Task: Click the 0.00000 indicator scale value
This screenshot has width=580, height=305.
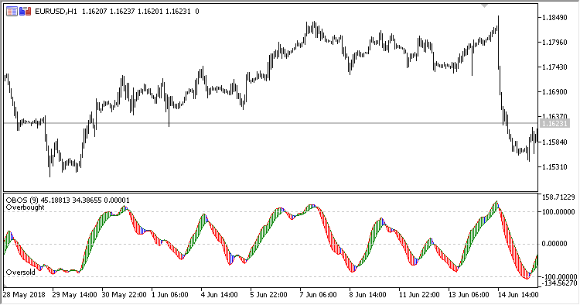Action: click(x=554, y=244)
